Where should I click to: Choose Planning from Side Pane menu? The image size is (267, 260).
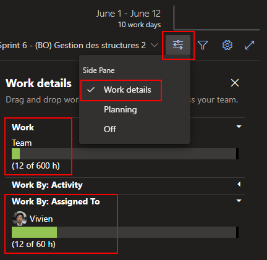click(135, 109)
